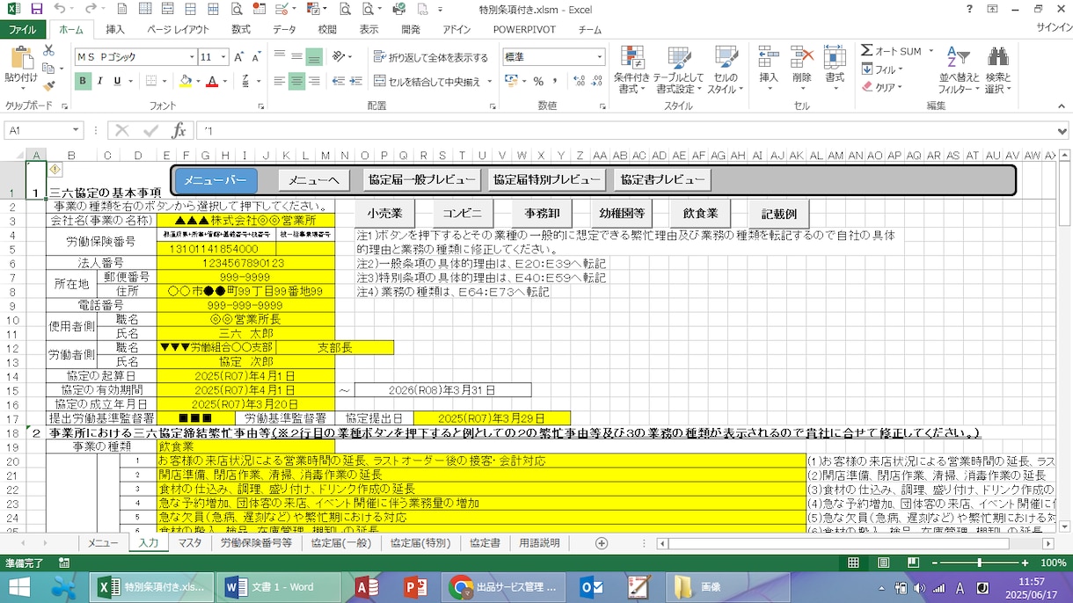Switch to the Data (データ) ribbon tab
This screenshot has height=603, width=1073.
tap(284, 29)
